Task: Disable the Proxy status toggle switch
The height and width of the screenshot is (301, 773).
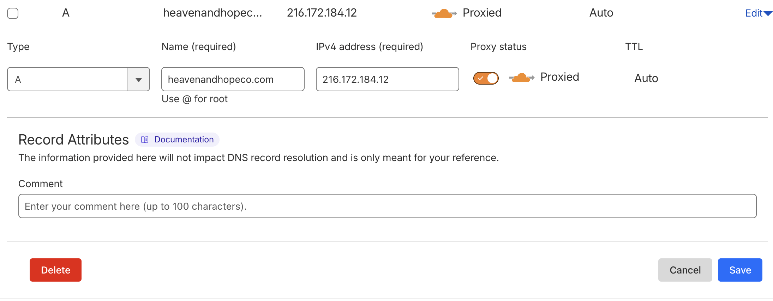Action: coord(486,78)
